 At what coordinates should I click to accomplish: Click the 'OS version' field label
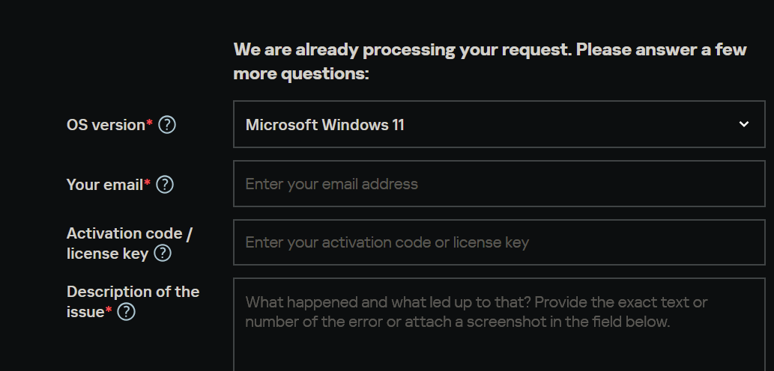[105, 125]
